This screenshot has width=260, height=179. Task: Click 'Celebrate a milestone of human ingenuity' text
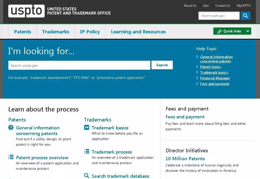coord(202,168)
